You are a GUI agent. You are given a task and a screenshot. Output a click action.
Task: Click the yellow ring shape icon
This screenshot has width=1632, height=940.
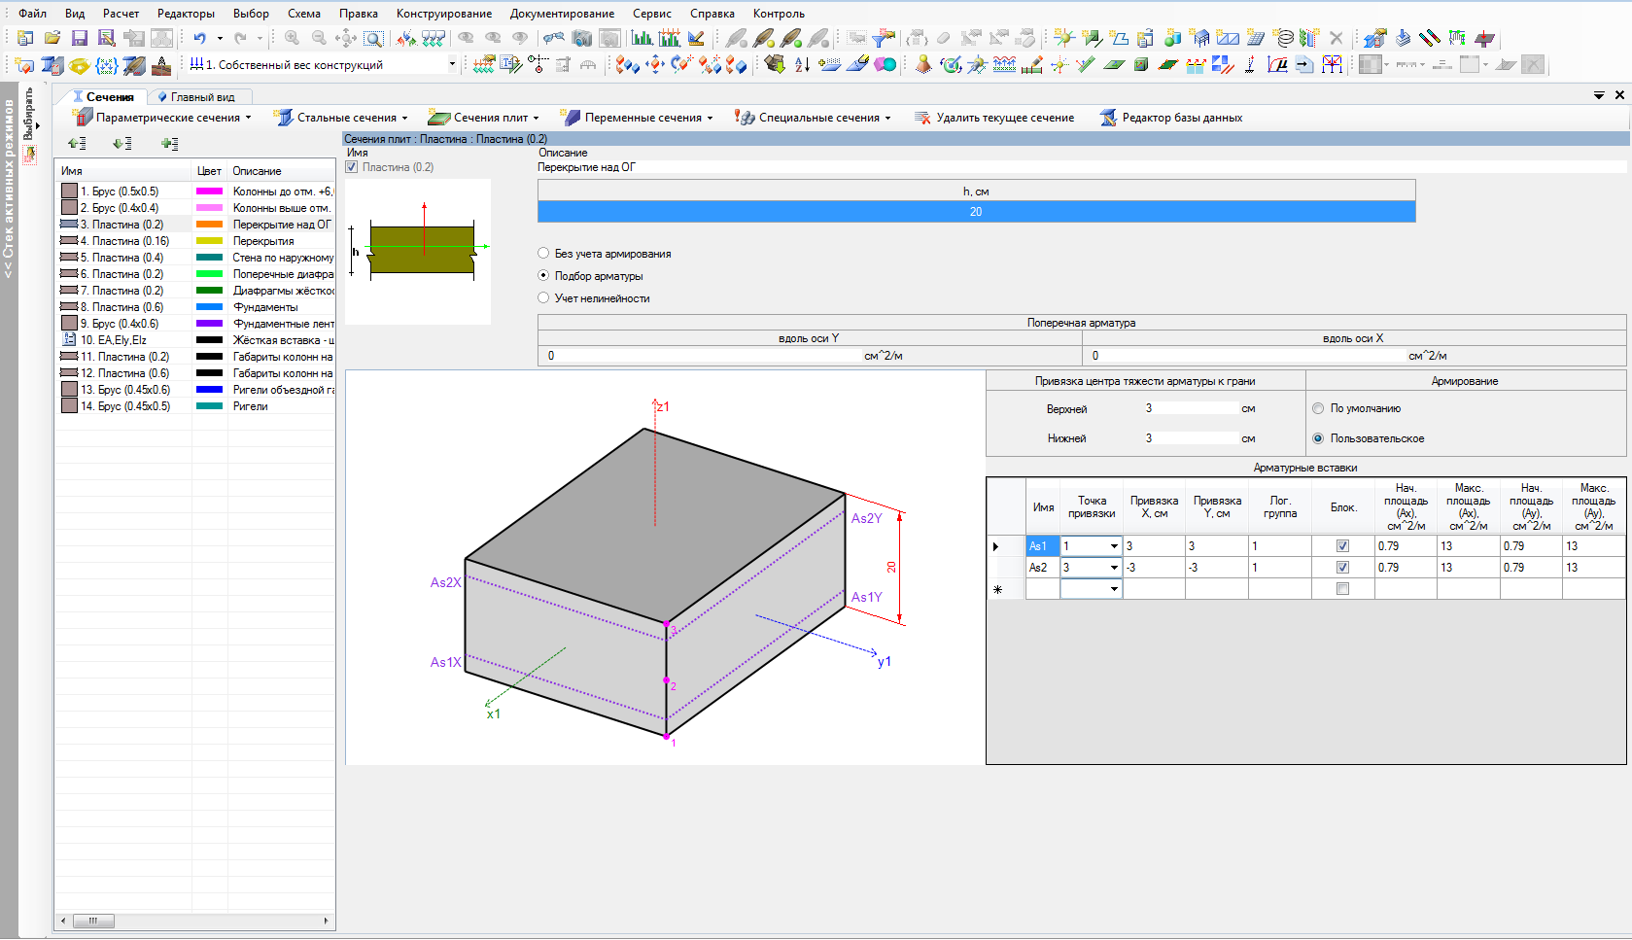click(80, 65)
